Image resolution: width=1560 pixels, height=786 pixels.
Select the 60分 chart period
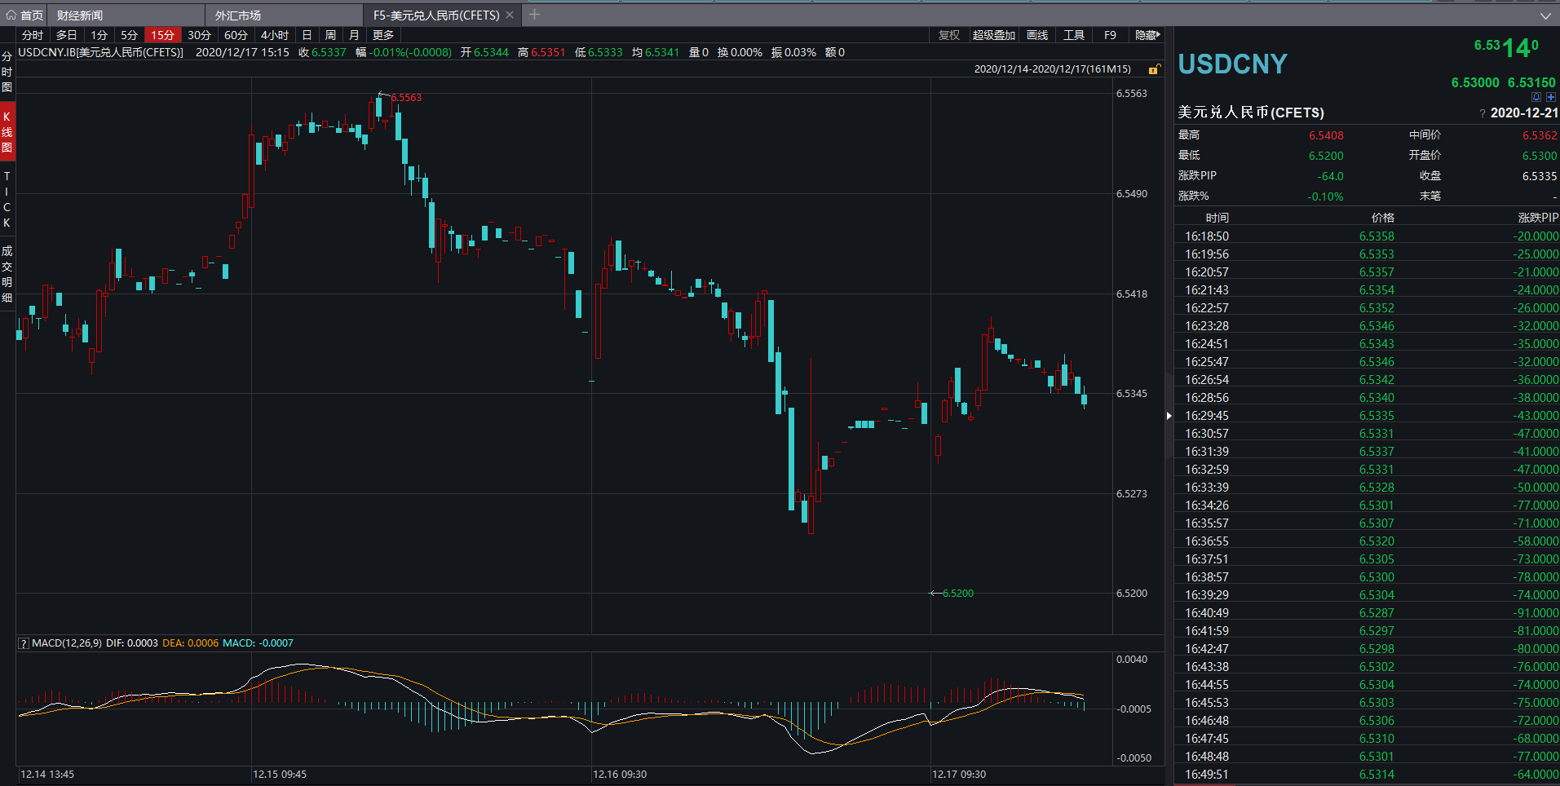pos(236,35)
